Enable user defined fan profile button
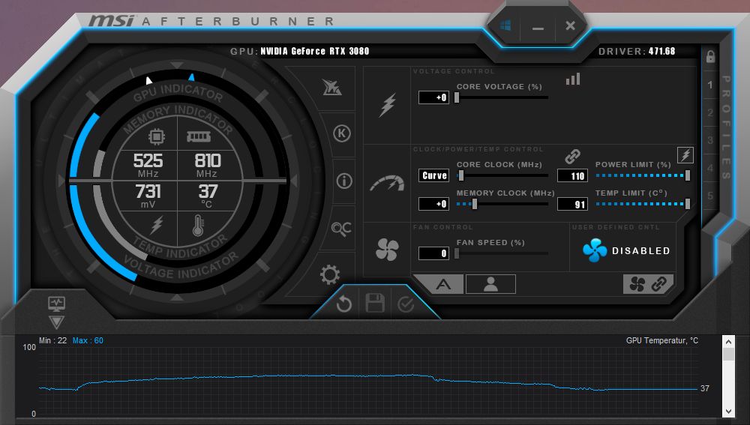 [490, 284]
